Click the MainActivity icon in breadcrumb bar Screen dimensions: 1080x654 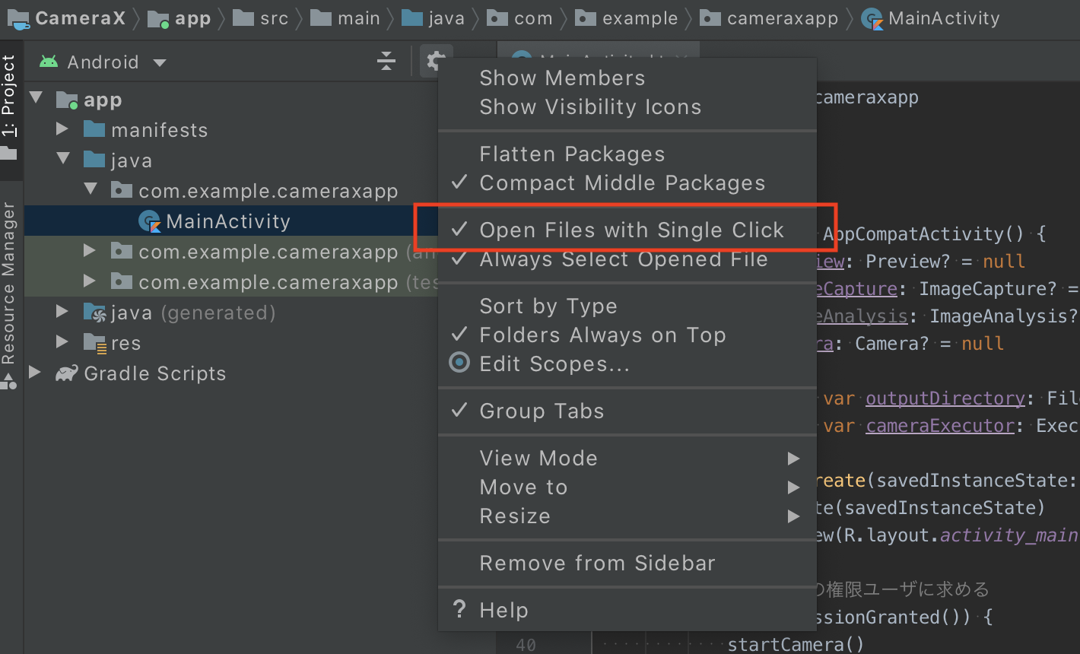coord(872,19)
